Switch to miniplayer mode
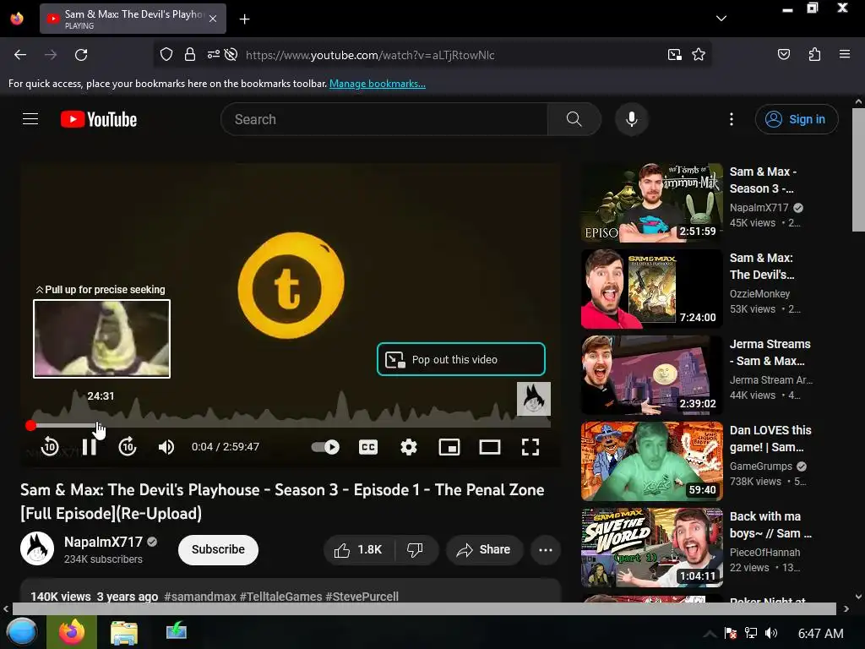The image size is (865, 649). tap(449, 446)
